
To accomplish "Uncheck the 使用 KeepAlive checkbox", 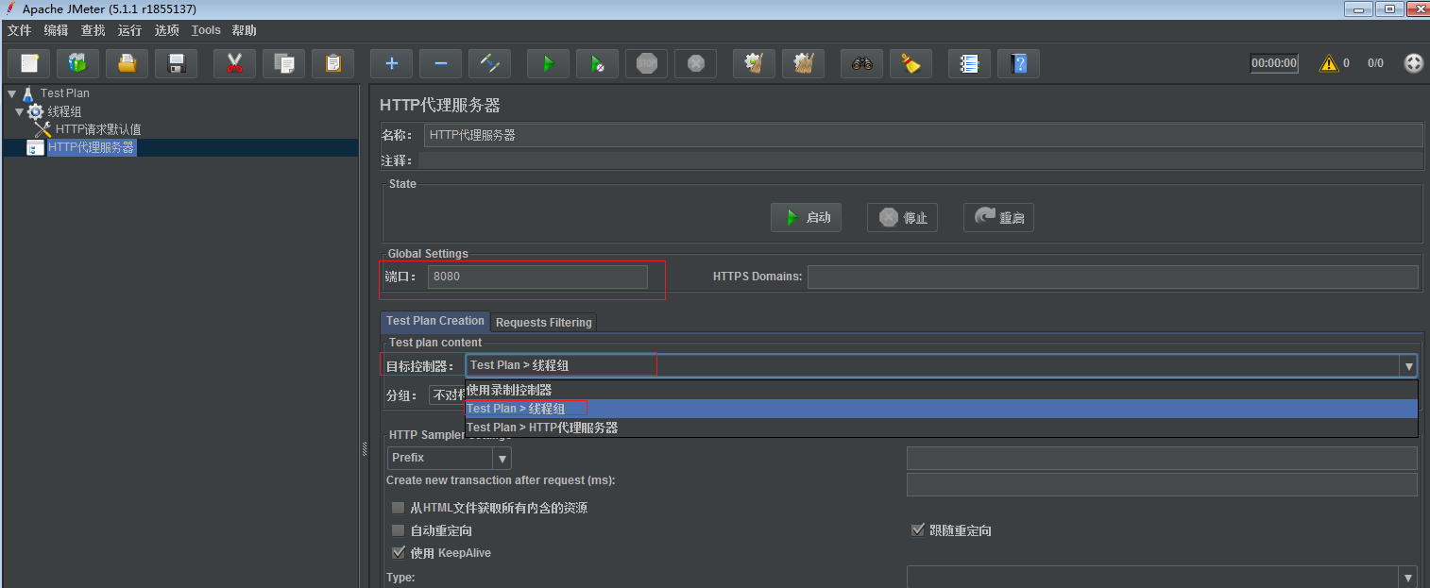I will pos(399,553).
